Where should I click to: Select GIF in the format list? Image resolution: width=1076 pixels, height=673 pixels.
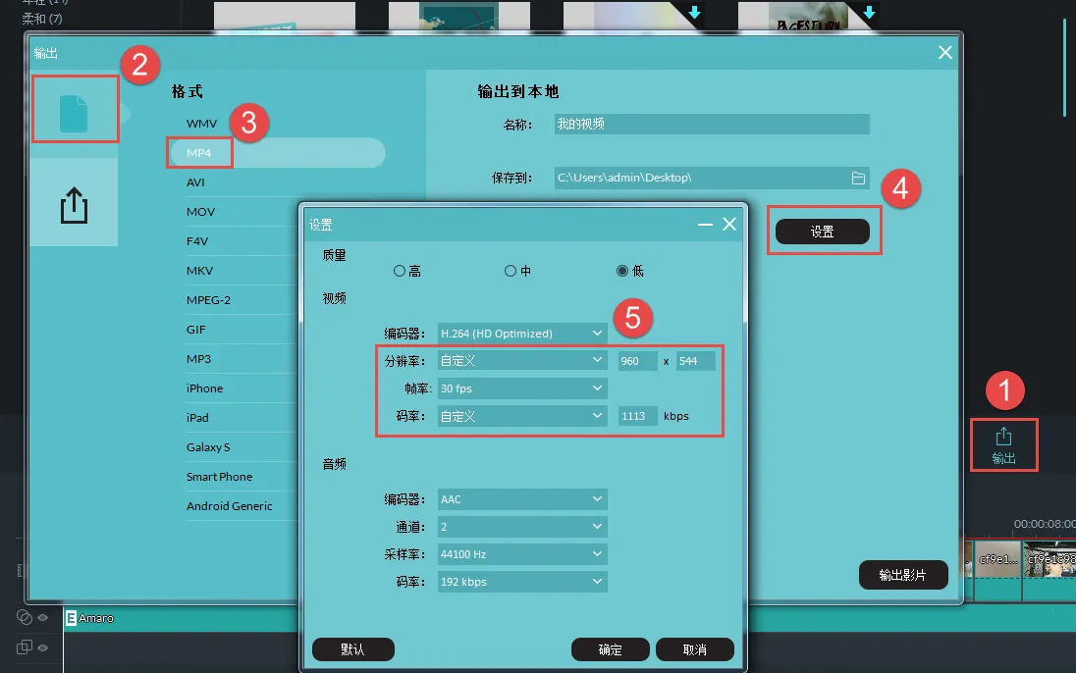point(194,329)
